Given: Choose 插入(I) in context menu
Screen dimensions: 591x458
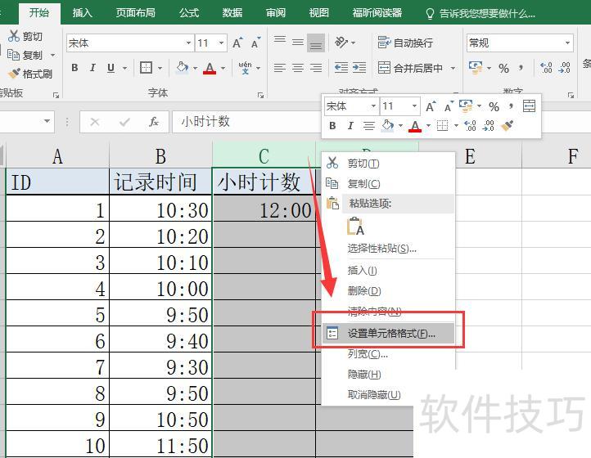Looking at the screenshot, I should (x=388, y=270).
